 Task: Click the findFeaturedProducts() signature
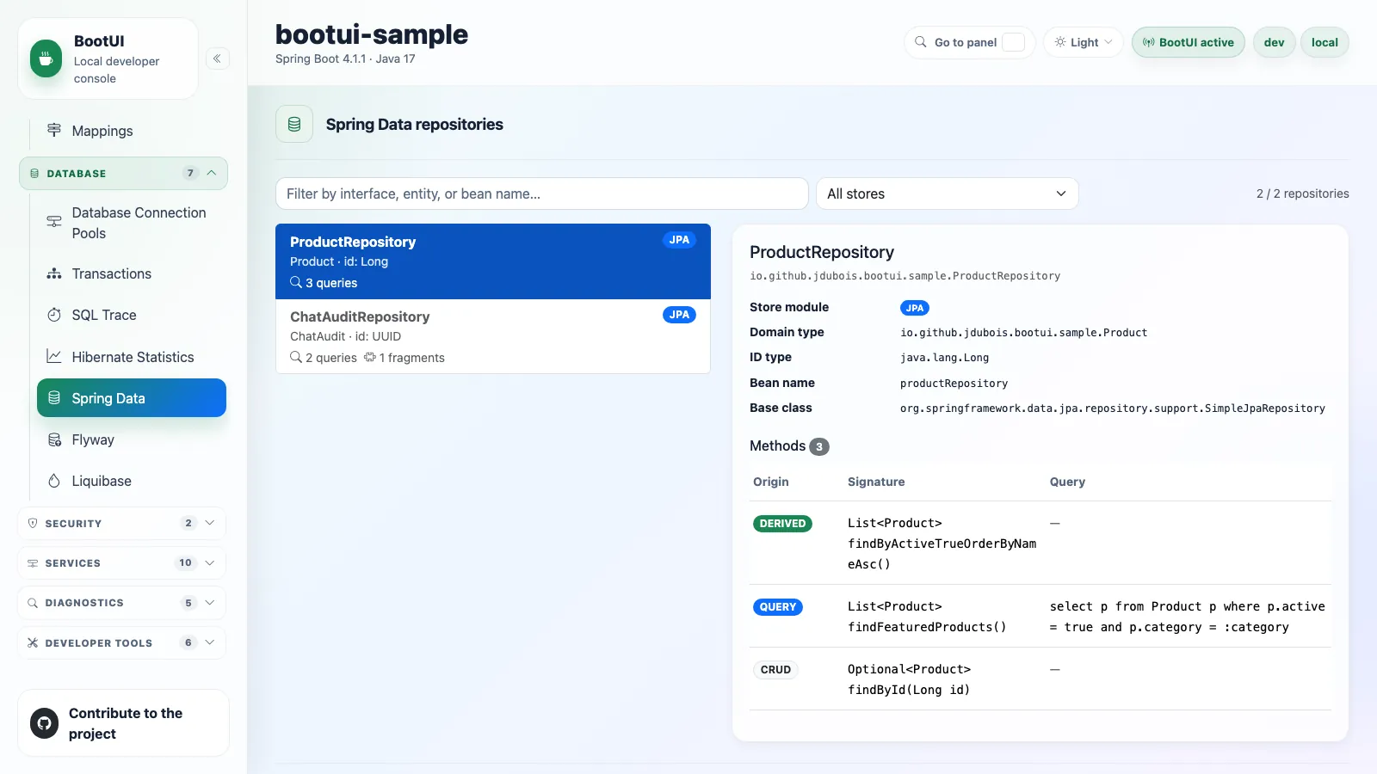927,627
